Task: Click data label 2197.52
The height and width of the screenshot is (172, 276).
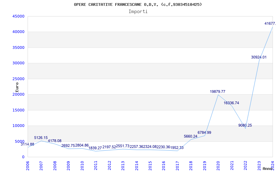Action: click(109, 147)
